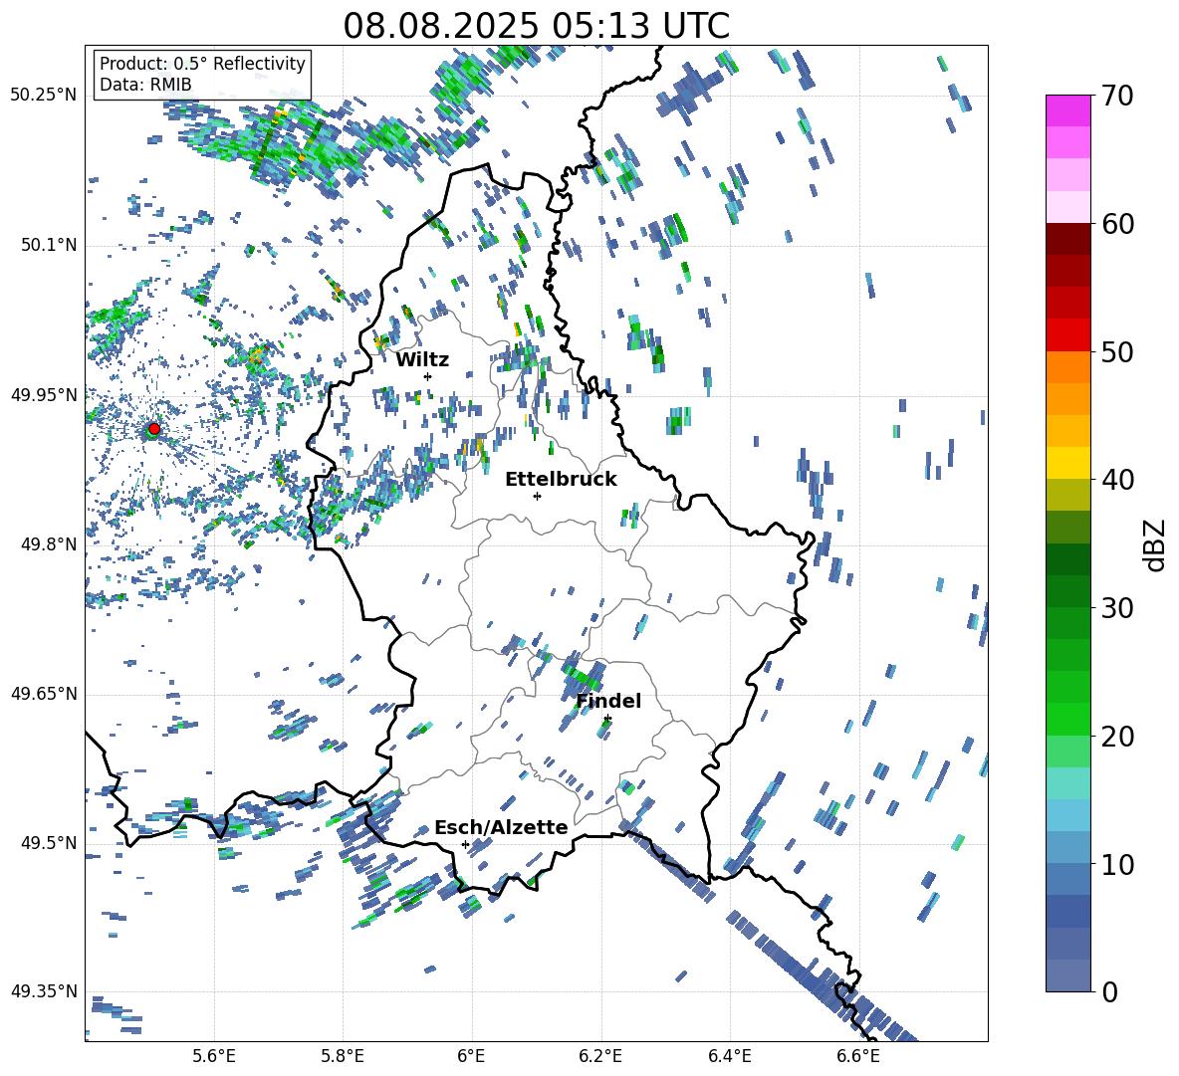
Task: Click the 'Data: RMIB' text
Action: pos(145,85)
